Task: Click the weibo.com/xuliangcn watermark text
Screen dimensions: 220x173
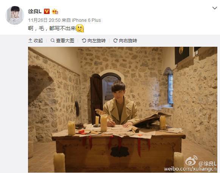Action: coord(190,169)
